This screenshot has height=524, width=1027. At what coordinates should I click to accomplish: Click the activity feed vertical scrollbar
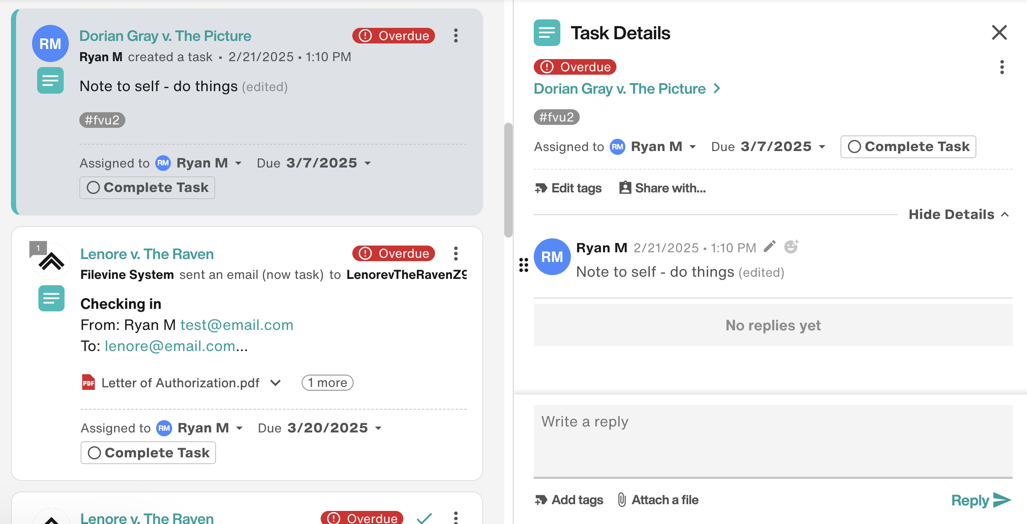pyautogui.click(x=508, y=180)
